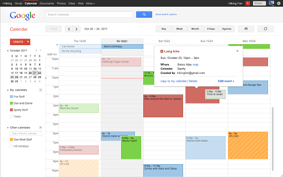Open the More menu in the top bar
283x177 pixels.
click(90, 3)
